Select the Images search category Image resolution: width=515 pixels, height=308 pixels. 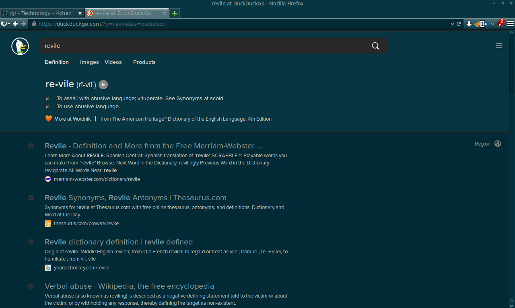(89, 62)
